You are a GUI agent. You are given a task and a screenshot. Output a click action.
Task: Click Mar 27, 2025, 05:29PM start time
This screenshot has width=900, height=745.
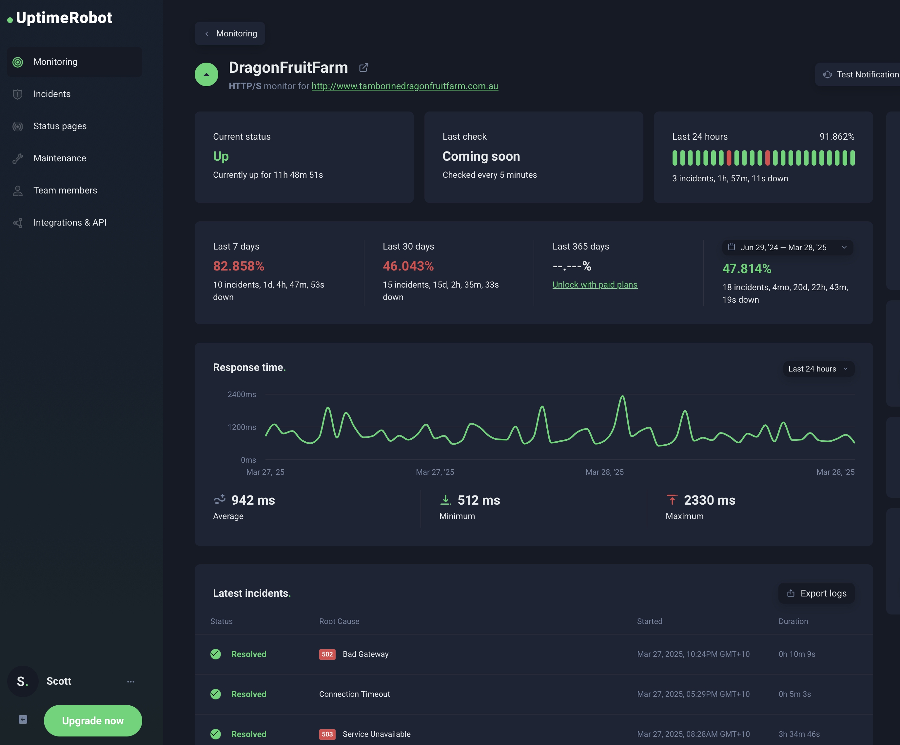694,694
